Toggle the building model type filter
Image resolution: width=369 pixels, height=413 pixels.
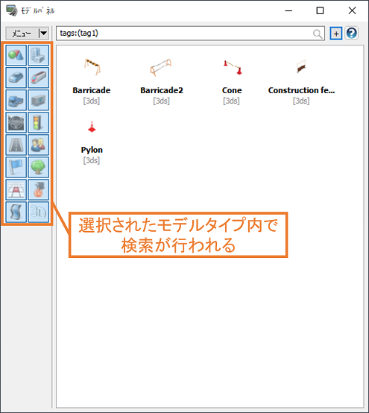tap(39, 55)
